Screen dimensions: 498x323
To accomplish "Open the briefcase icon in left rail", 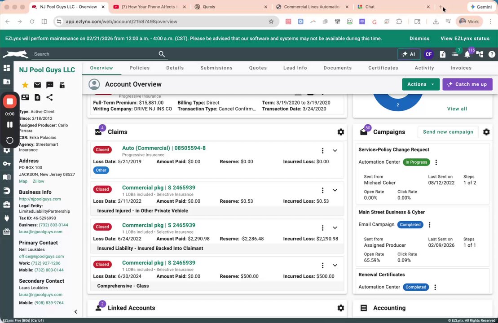I will [7, 205].
